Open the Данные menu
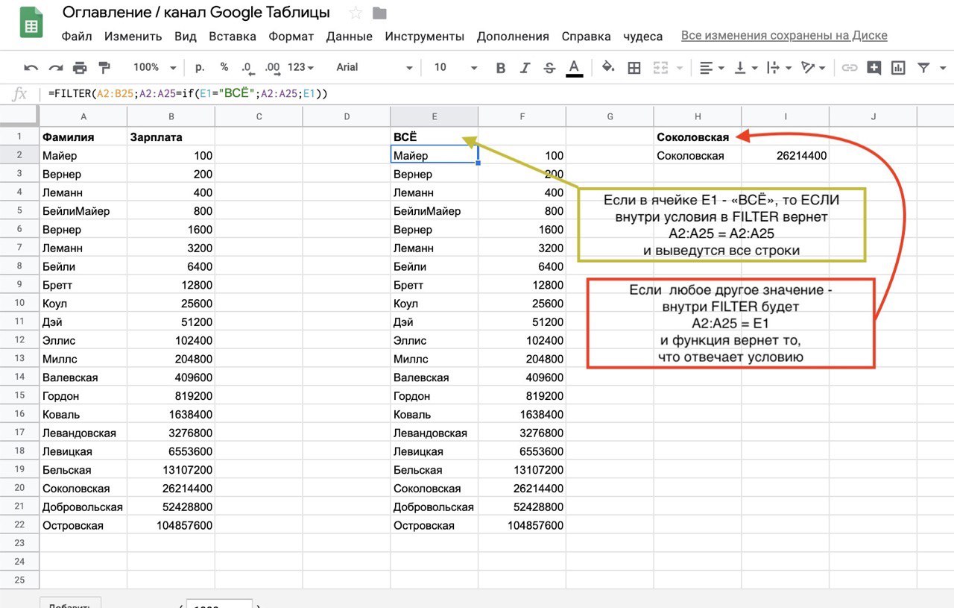The image size is (954, 608). (x=350, y=36)
